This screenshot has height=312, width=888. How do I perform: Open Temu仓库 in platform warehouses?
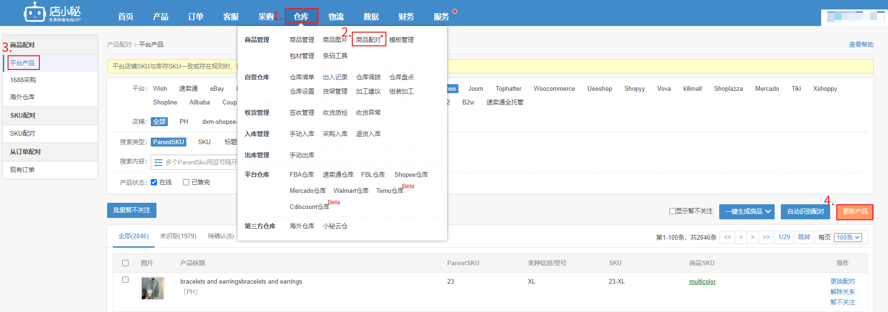(390, 191)
